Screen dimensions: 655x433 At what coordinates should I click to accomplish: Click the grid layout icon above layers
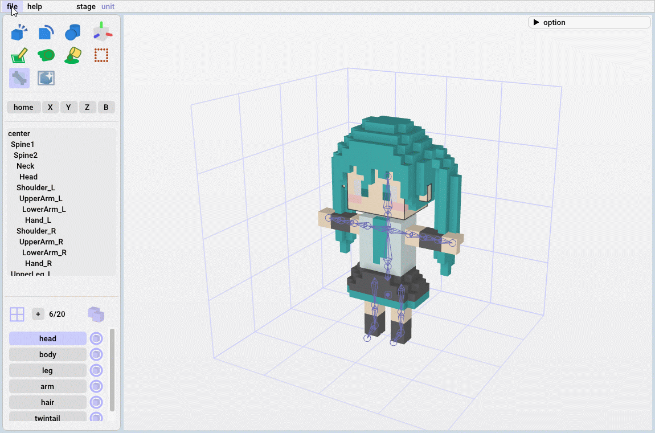coord(17,314)
